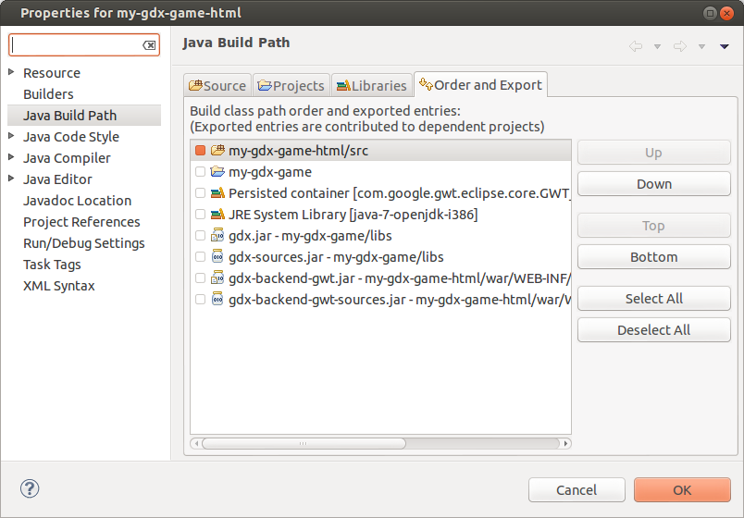
Task: Click the horizontal scrollbar thumb of entries list
Action: click(x=304, y=443)
